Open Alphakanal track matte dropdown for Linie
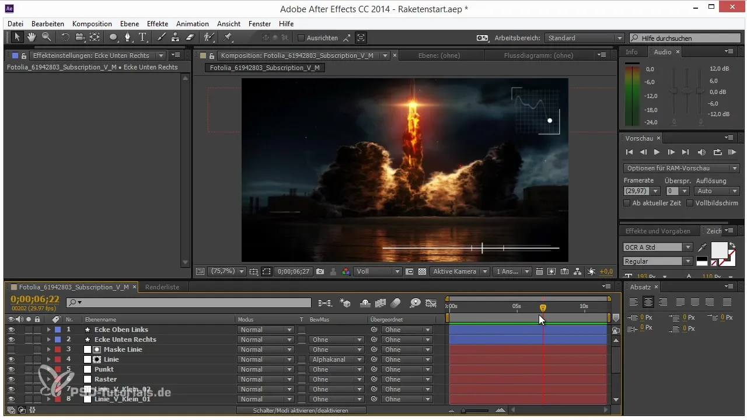 (336, 359)
